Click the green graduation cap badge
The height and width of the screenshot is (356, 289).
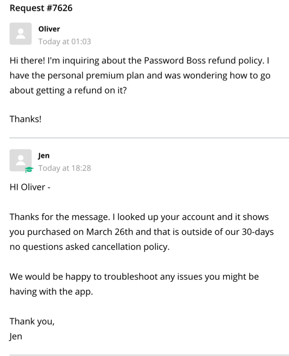(29, 169)
